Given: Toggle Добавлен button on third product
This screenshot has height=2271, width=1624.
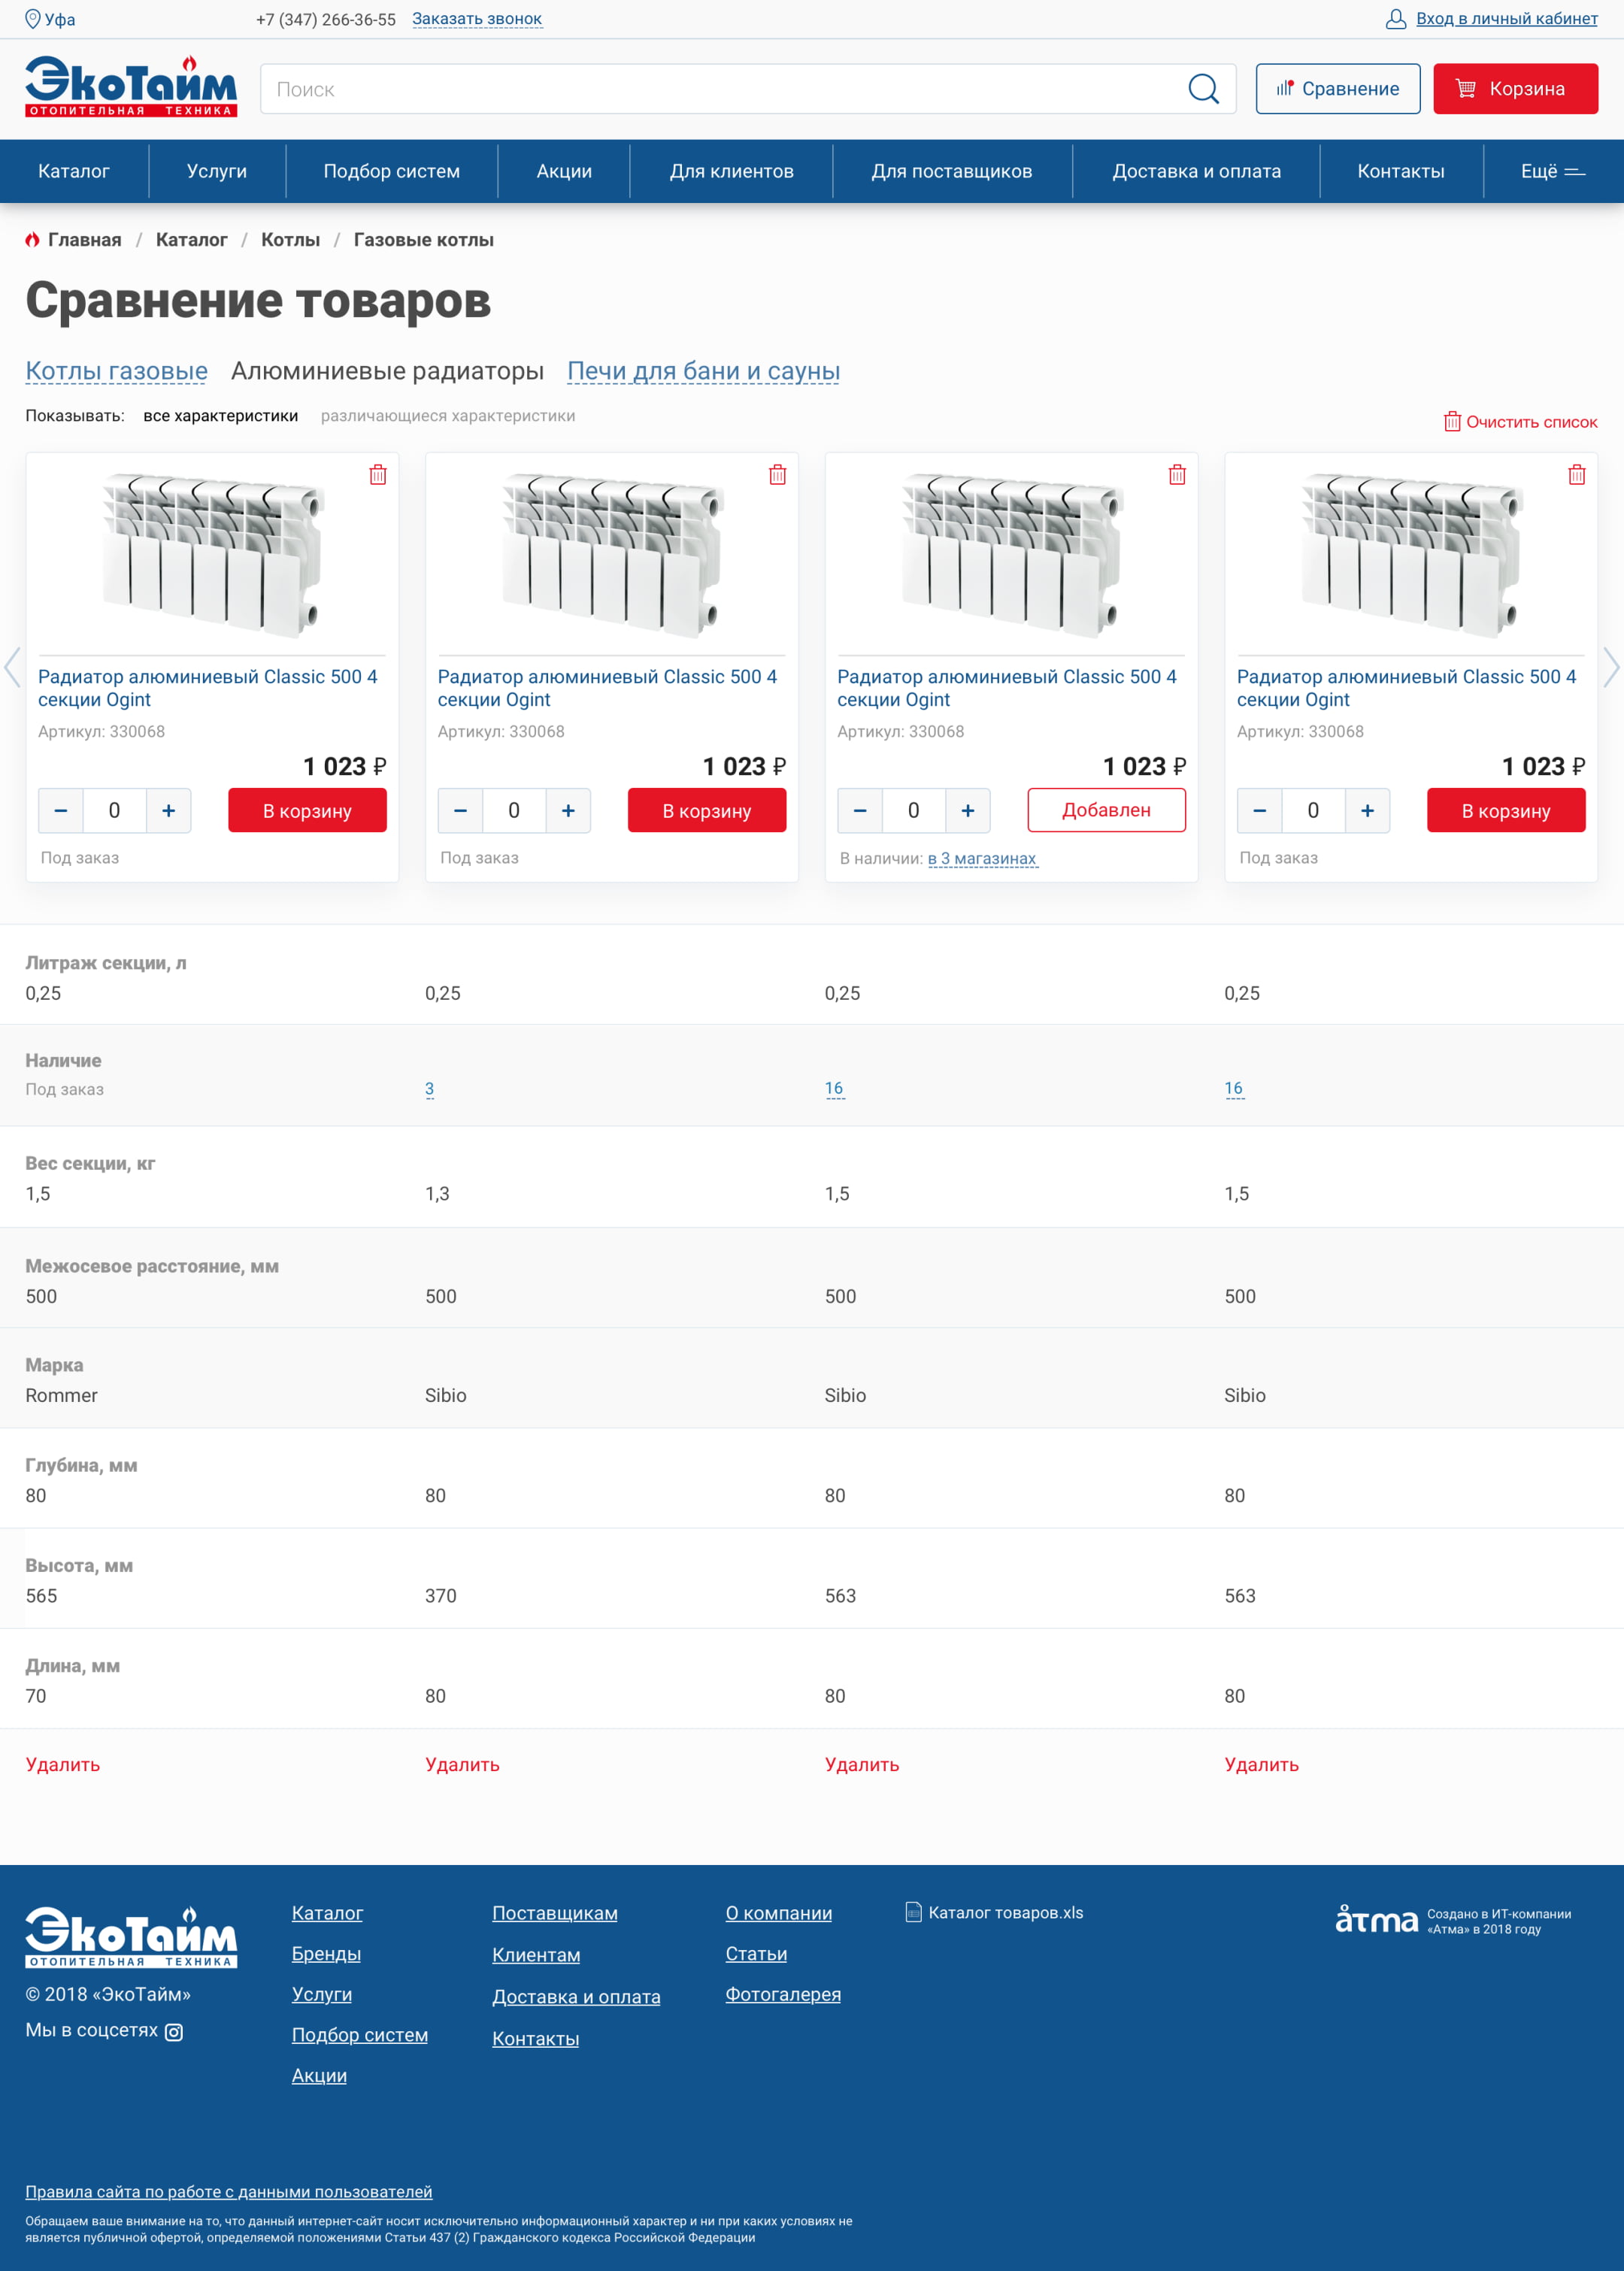Looking at the screenshot, I should 1105,810.
